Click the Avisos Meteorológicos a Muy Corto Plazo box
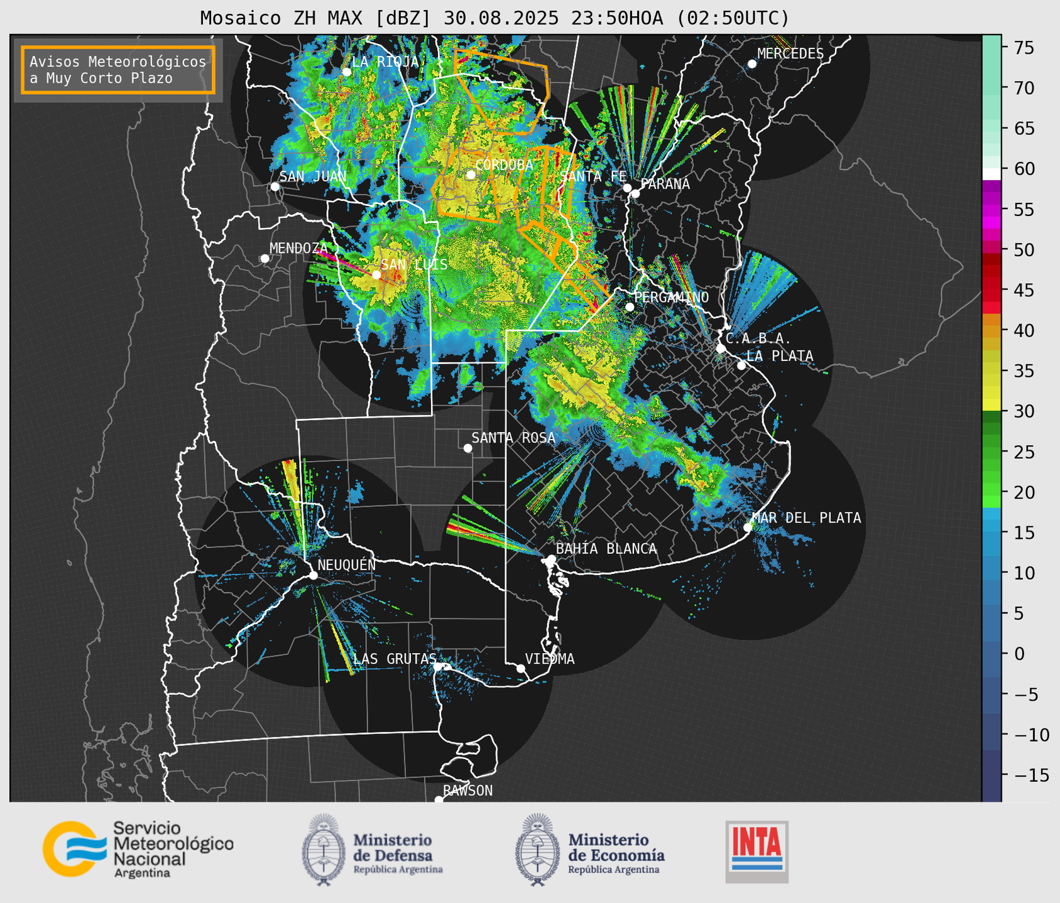The width and height of the screenshot is (1060, 903). 118,70
